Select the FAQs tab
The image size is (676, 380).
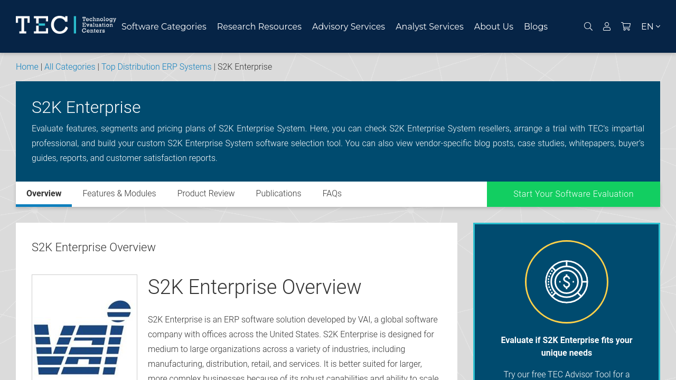click(332, 194)
